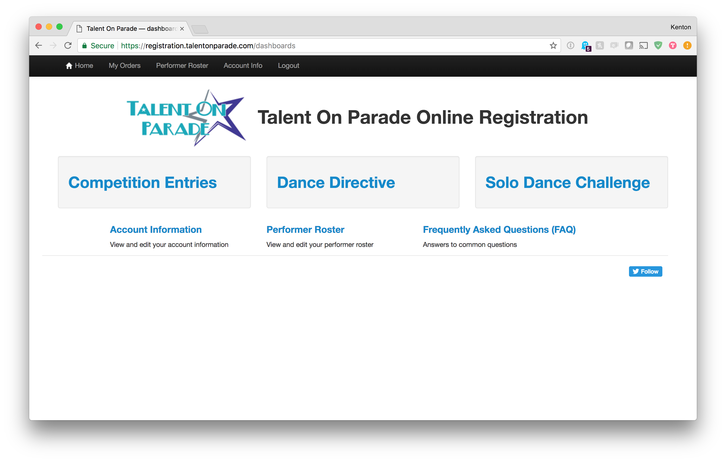Image resolution: width=726 pixels, height=462 pixels.
Task: Open My Orders in the navbar
Action: (124, 66)
